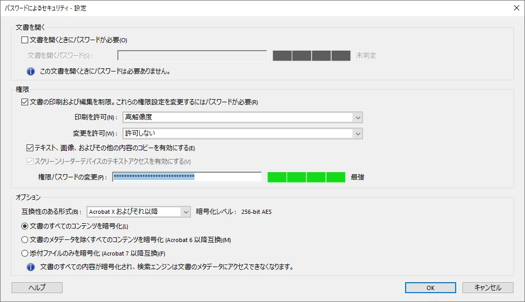Uncheck '文書の印刷および編集を制限' checkbox
The image size is (525, 302).
click(x=25, y=102)
